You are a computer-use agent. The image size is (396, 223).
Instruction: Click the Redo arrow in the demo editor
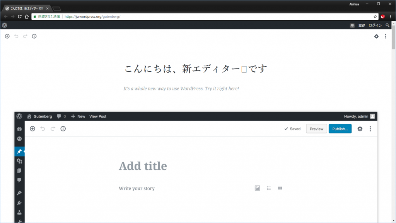53,129
